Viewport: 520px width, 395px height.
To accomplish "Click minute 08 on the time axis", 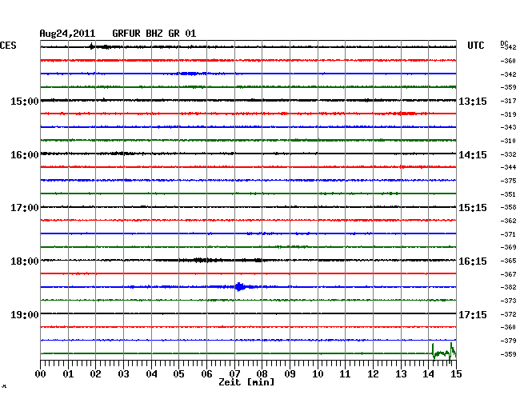I will (262, 374).
